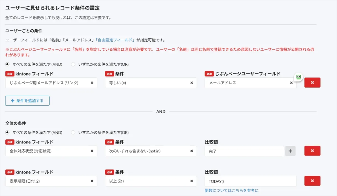This screenshot has width=337, height=196.
Task: Delete the 全体対応状況 condition row
Action: (312, 151)
